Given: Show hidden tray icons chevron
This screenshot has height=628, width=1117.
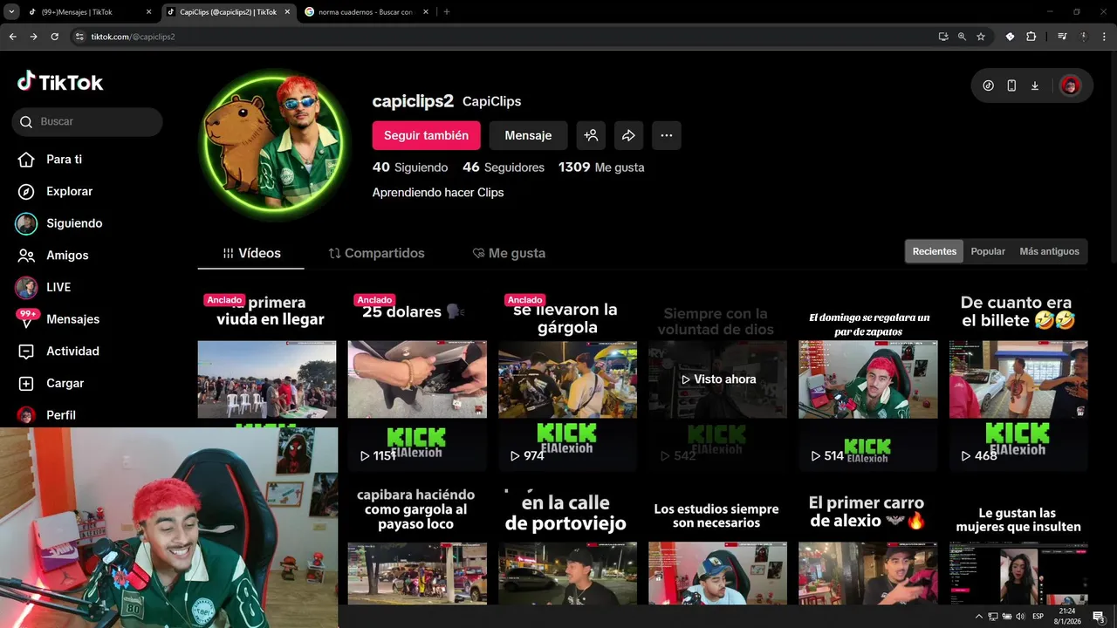Looking at the screenshot, I should [978, 617].
